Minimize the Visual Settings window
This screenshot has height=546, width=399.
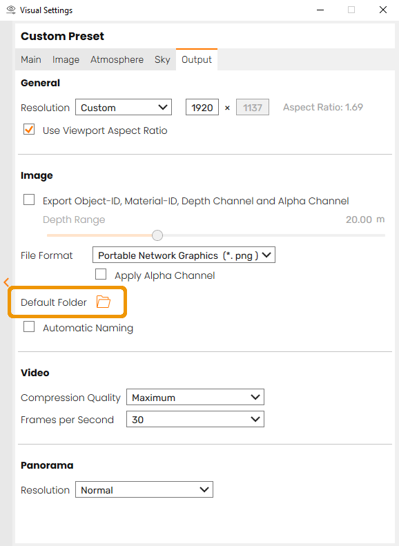(x=320, y=10)
